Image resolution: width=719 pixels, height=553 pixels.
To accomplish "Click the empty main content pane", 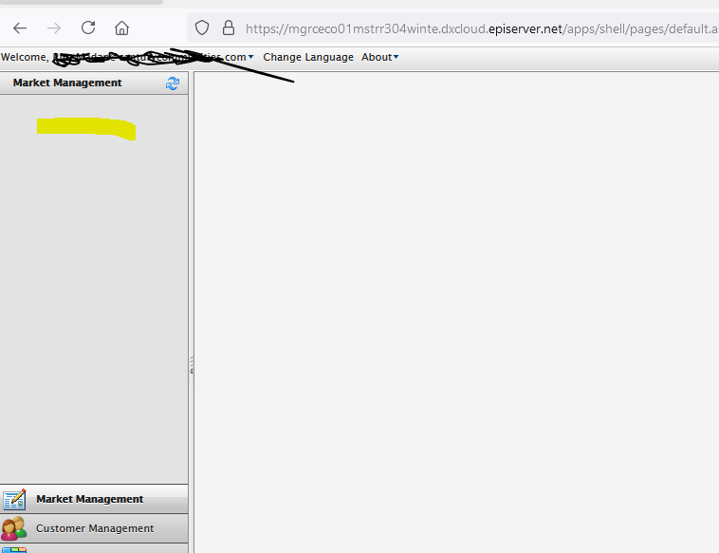I will click(455, 304).
